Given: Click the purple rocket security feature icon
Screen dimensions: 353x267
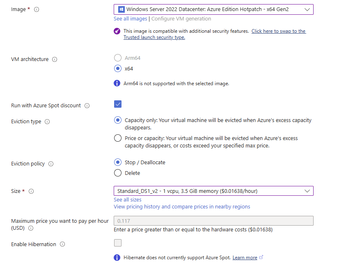Looking at the screenshot, I should [117, 31].
